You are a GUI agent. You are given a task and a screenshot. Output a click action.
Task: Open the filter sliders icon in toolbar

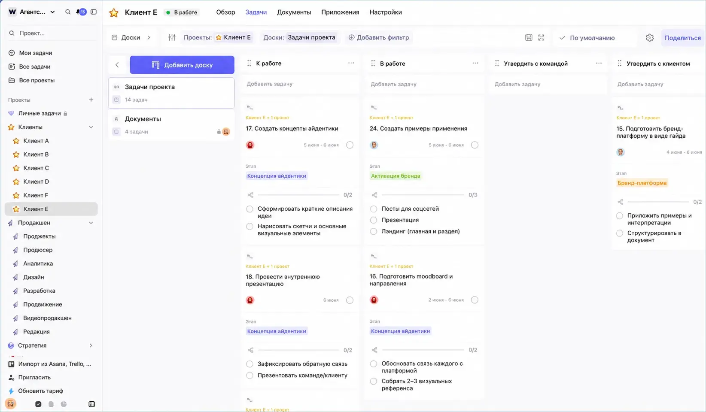(172, 37)
